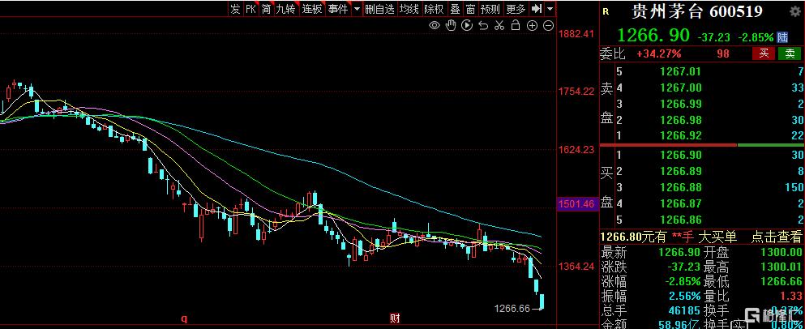This screenshot has width=805, height=329.
Task: Zoom out with minus icon
Action: [548, 26]
